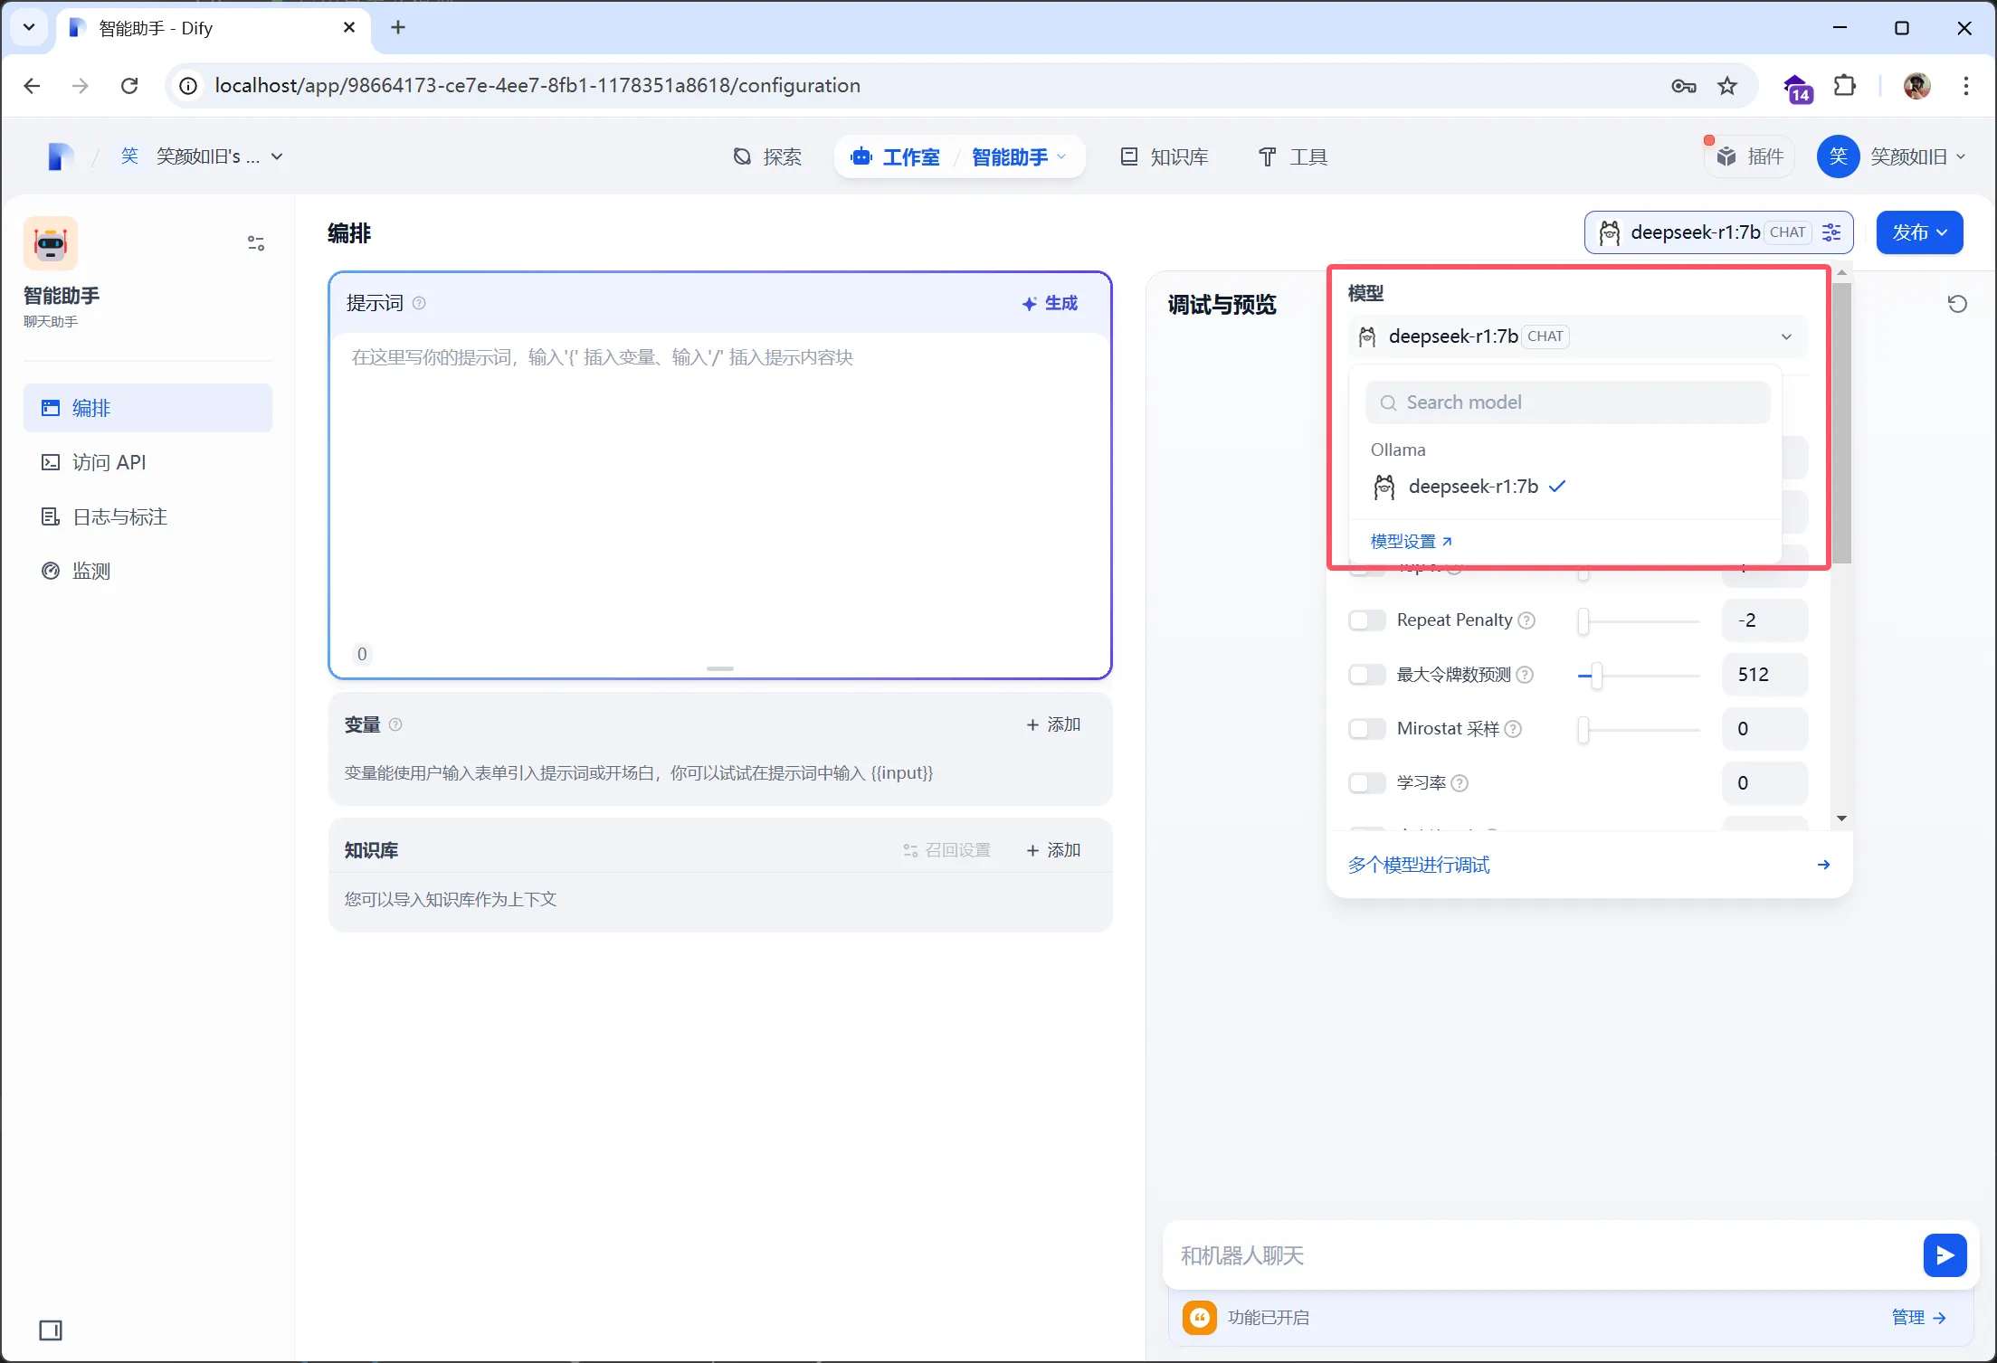Enable the 最大令牌数预测 switch
Screen dimensions: 1997x1363
(1367, 675)
